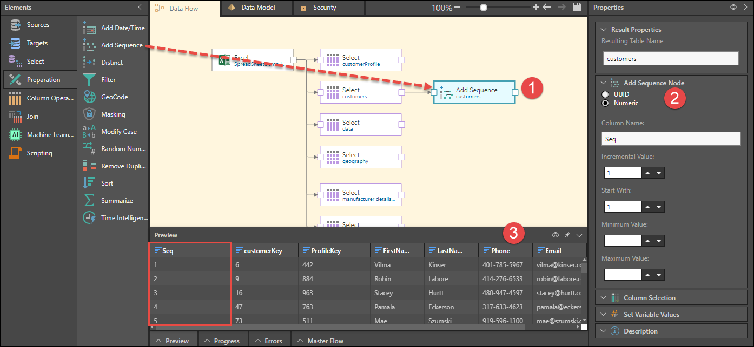This screenshot has width=754, height=347.
Task: Click the Column Name input field
Action: pyautogui.click(x=671, y=139)
